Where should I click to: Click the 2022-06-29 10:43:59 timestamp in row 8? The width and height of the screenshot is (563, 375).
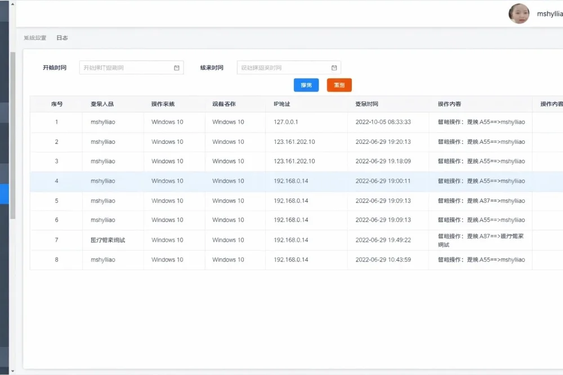[383, 260]
